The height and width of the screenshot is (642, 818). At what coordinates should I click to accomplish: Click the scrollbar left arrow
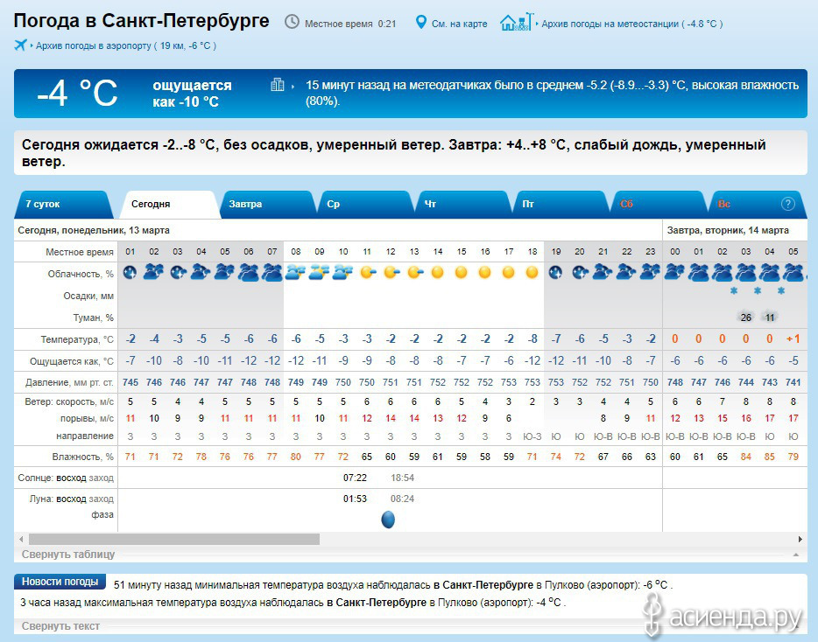[21, 539]
